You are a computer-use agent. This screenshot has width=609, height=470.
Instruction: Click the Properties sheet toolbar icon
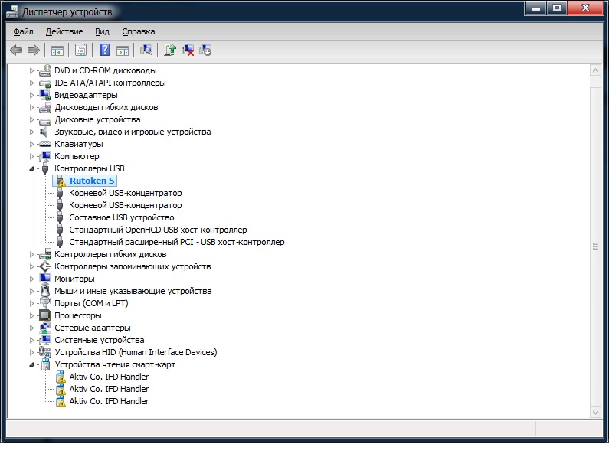(x=80, y=51)
